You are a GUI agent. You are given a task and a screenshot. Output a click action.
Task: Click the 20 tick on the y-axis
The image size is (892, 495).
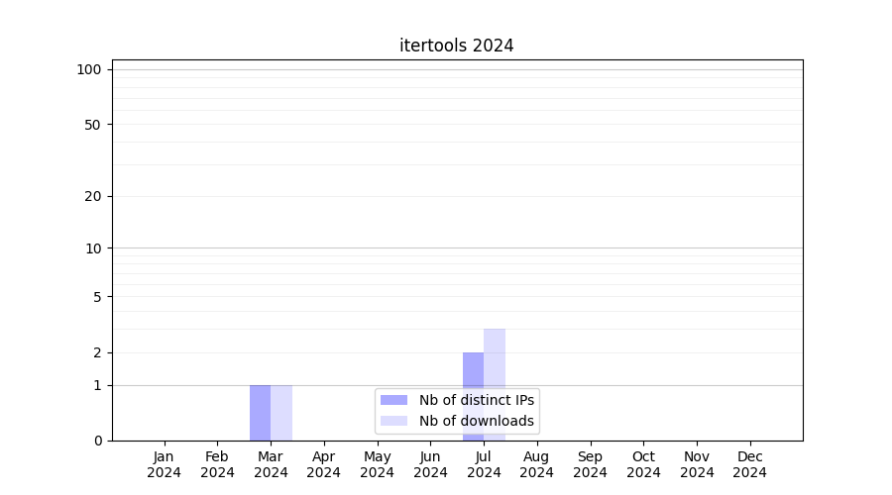[x=92, y=196]
